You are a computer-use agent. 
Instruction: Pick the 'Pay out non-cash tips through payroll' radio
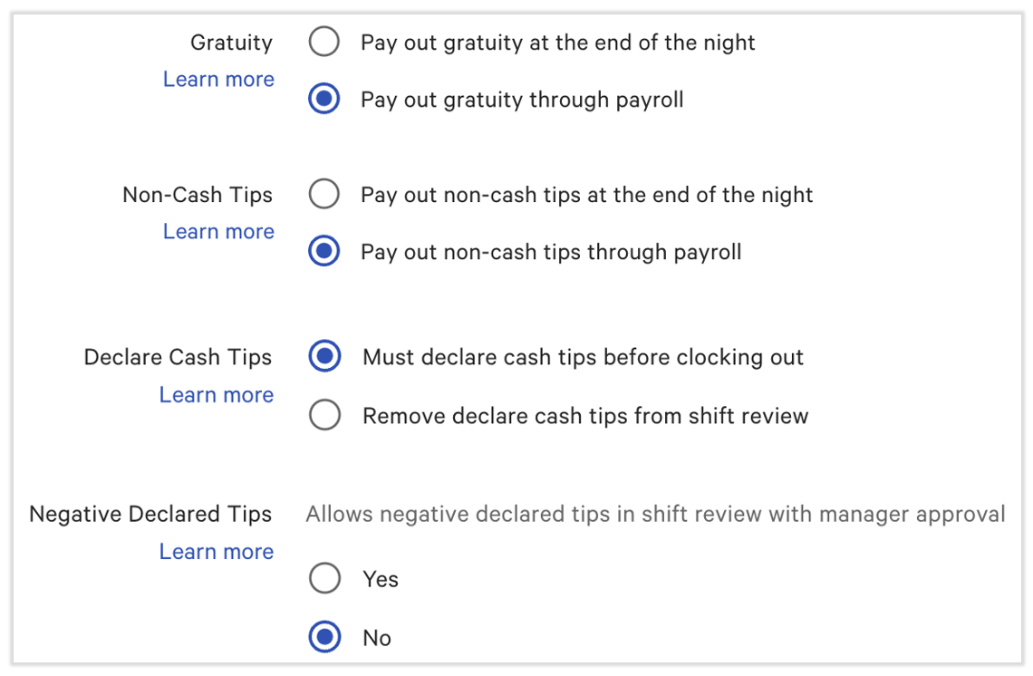tap(323, 251)
